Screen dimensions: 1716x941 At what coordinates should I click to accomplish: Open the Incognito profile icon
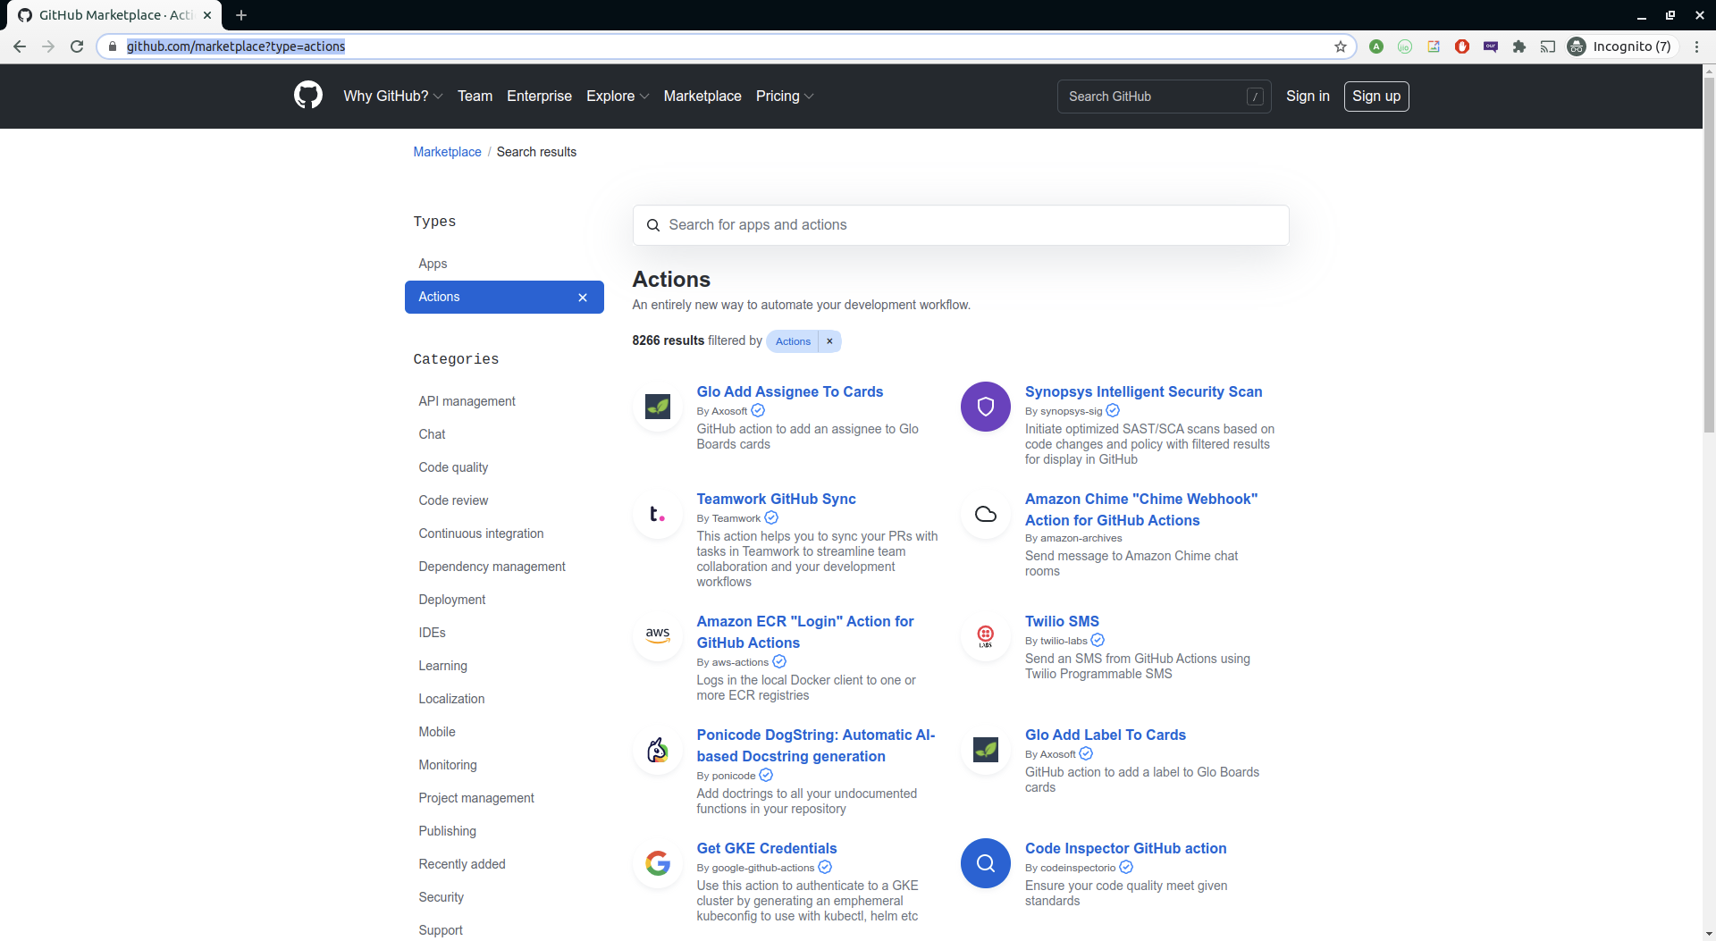(x=1577, y=46)
